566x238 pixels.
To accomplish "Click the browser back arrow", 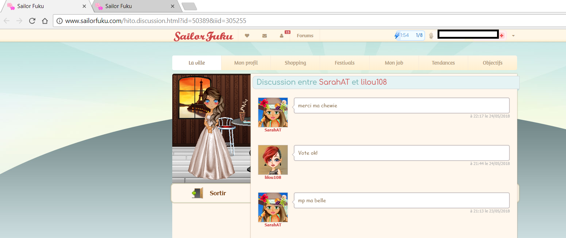I will click(x=7, y=21).
